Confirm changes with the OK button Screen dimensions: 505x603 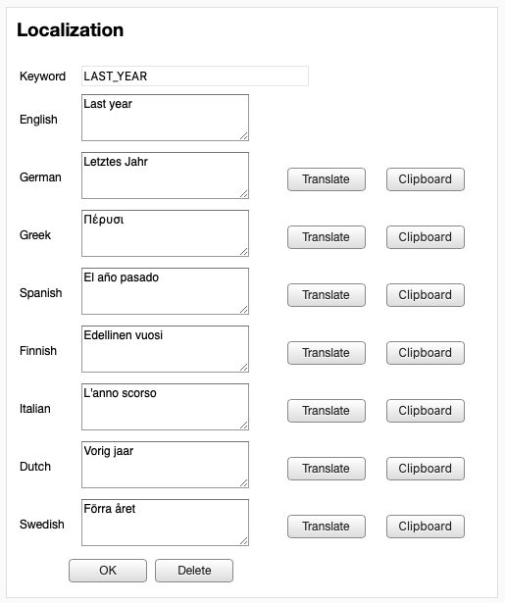(108, 571)
